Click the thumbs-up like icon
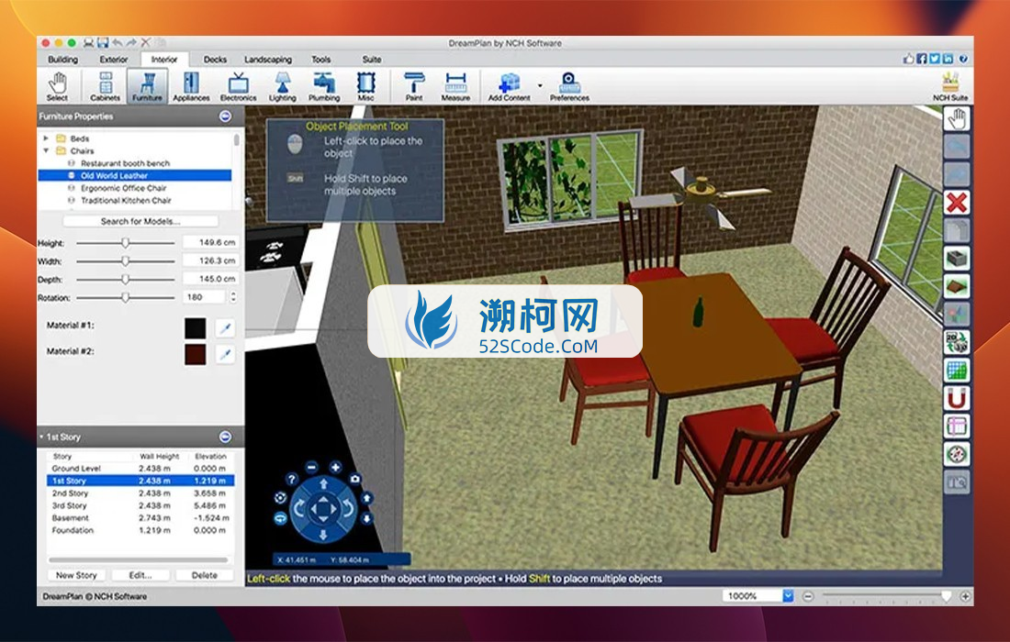The width and height of the screenshot is (1010, 642). point(908,59)
